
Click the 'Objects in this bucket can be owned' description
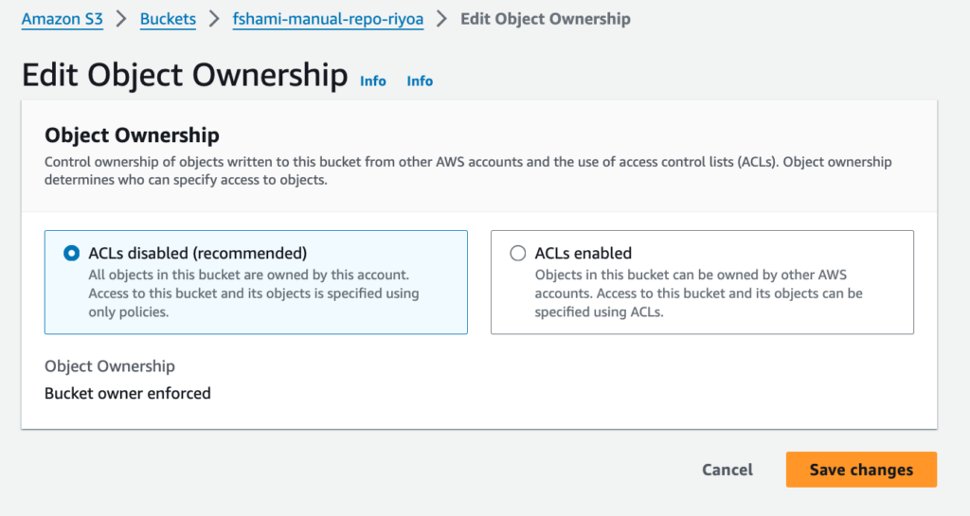(698, 293)
